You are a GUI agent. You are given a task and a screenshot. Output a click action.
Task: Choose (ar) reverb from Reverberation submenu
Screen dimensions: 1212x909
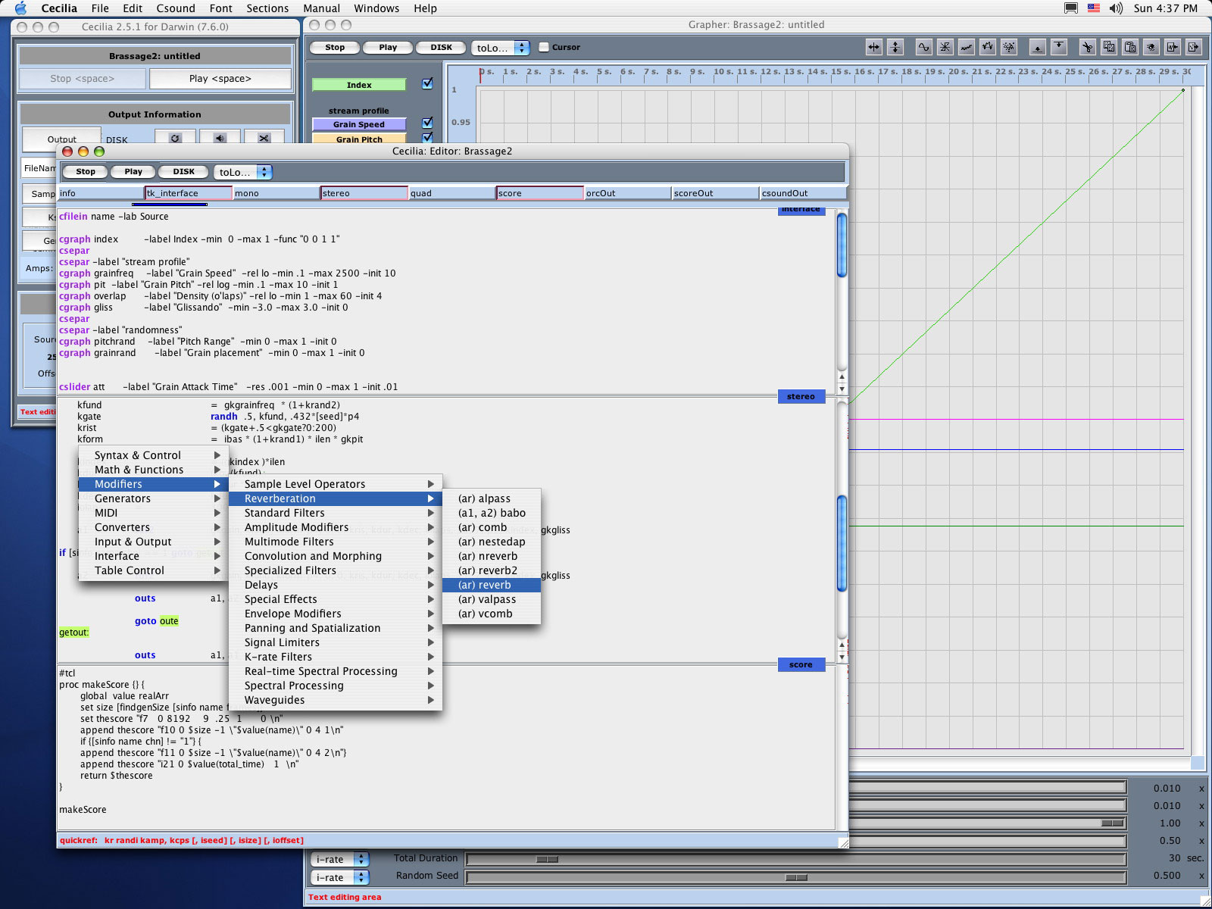[485, 585]
